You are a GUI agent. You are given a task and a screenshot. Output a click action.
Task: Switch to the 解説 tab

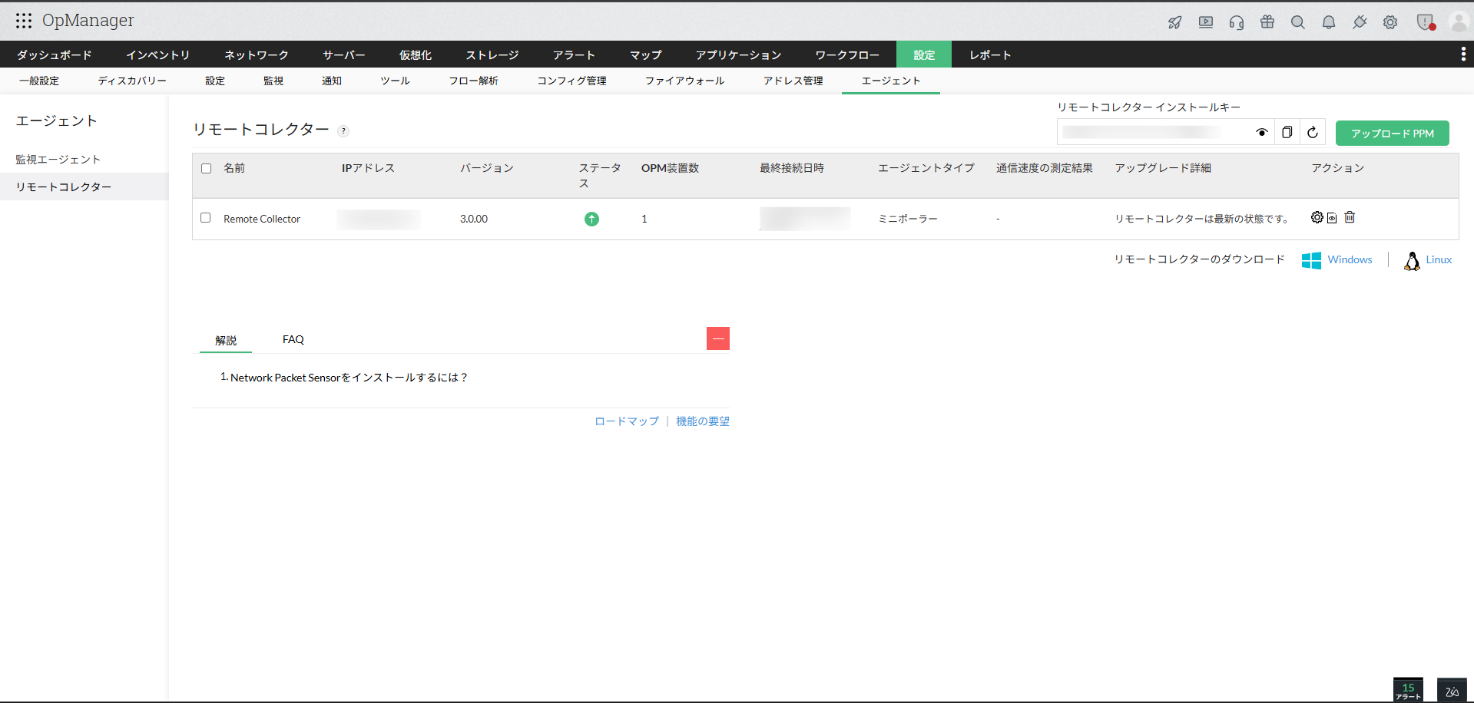pyautogui.click(x=226, y=340)
